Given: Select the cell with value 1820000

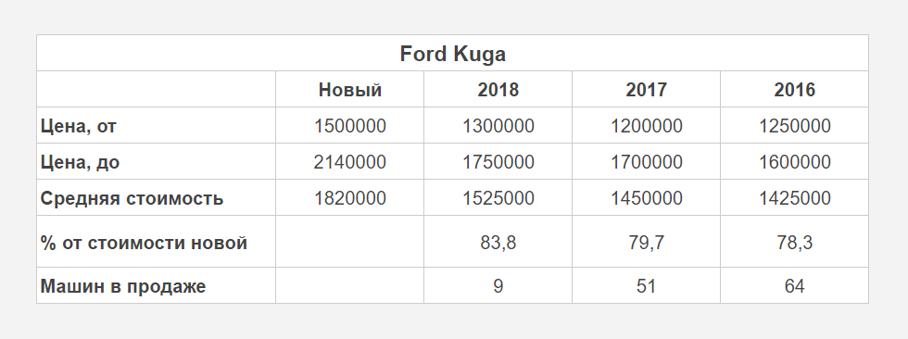Looking at the screenshot, I should tap(350, 198).
